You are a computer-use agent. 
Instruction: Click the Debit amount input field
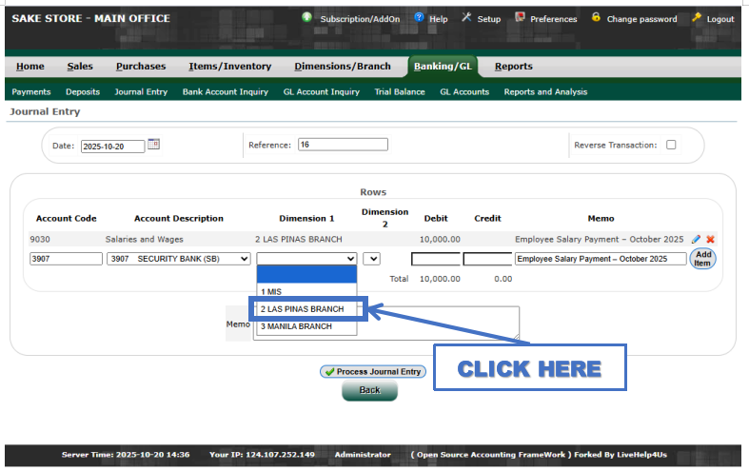435,259
